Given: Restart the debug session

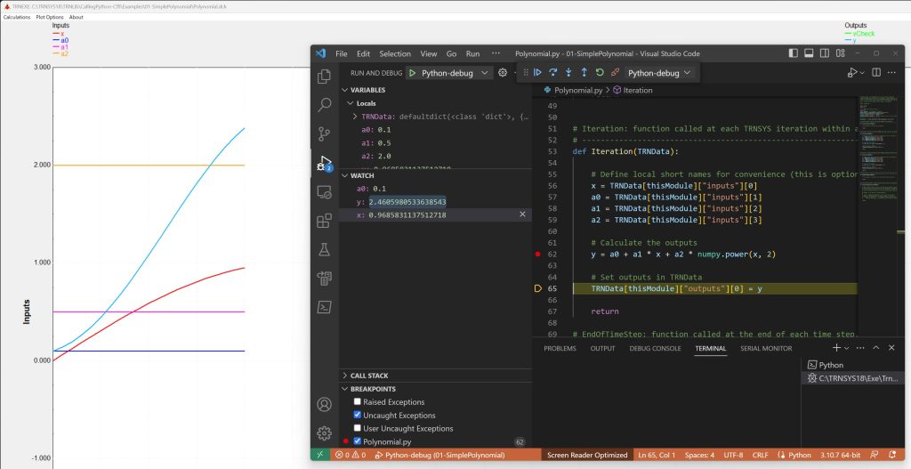Looking at the screenshot, I should [x=600, y=73].
